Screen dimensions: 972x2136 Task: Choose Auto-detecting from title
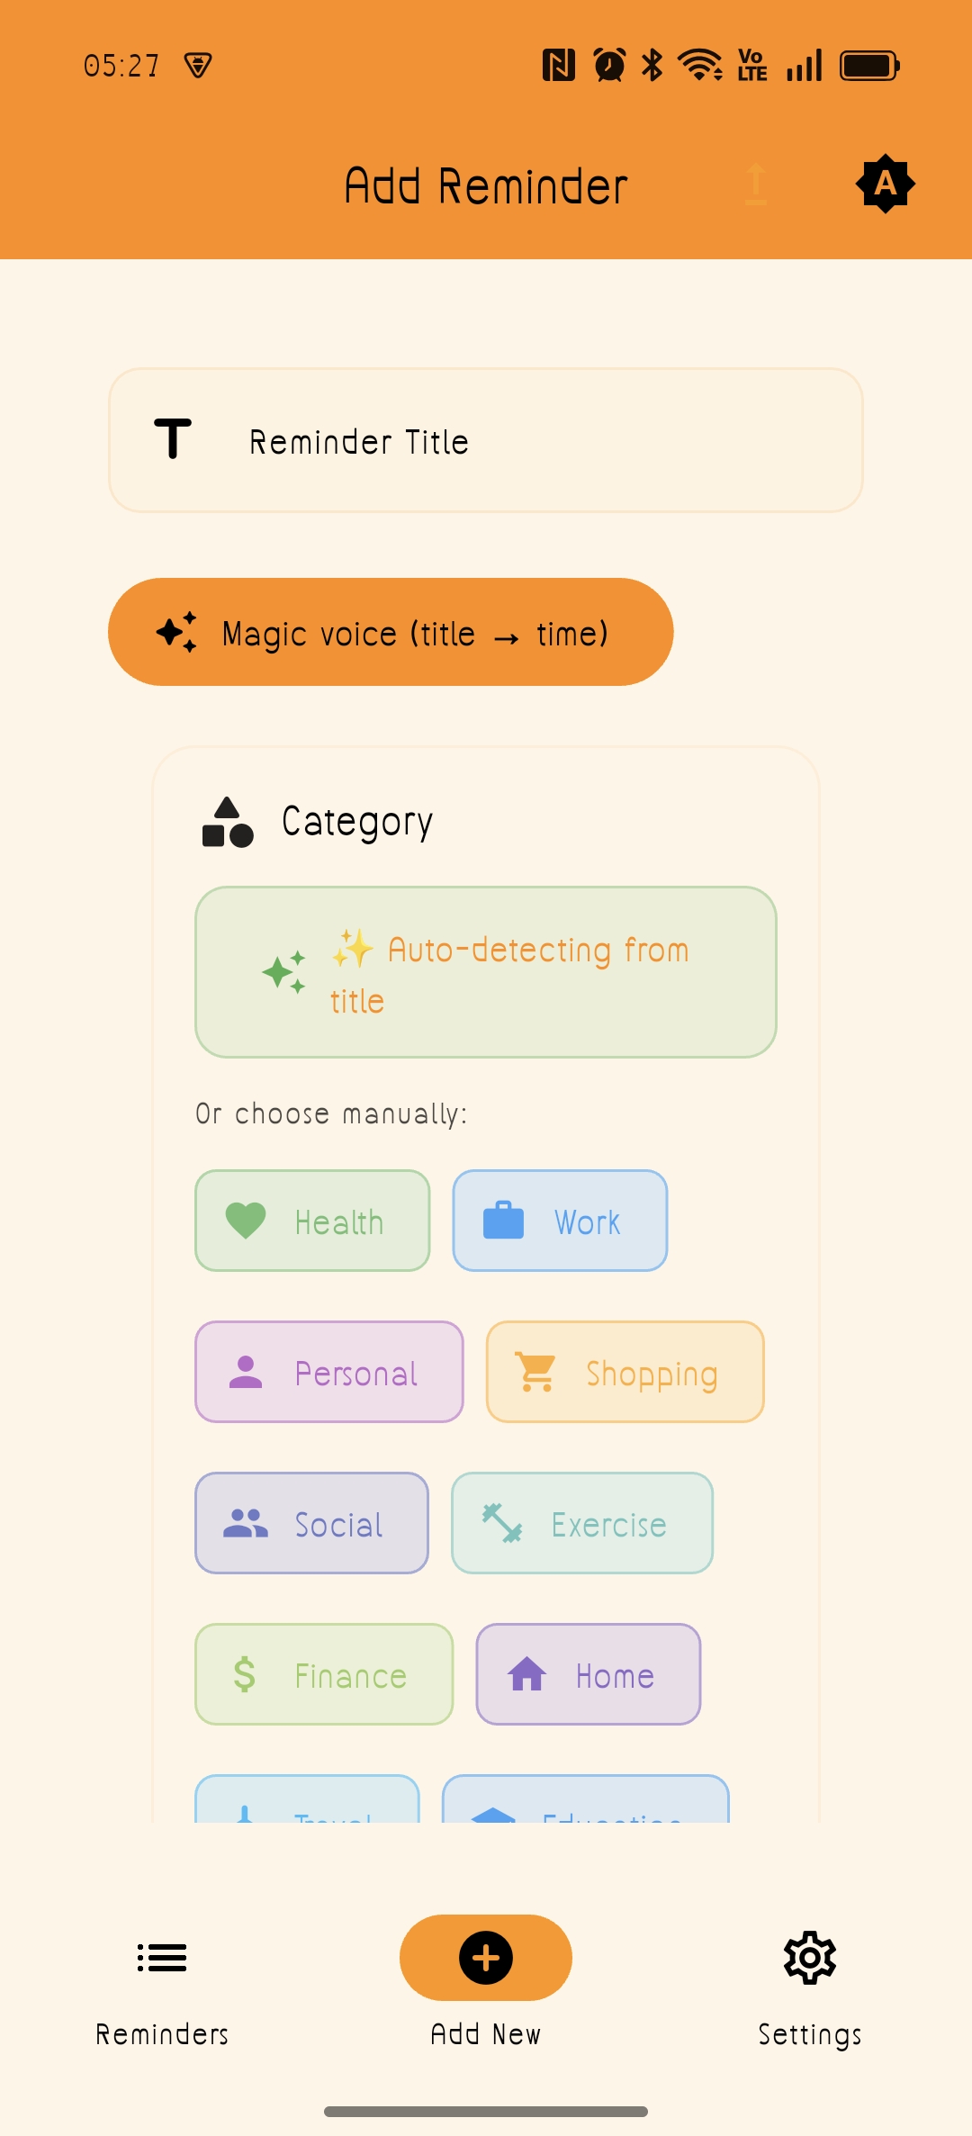point(485,972)
